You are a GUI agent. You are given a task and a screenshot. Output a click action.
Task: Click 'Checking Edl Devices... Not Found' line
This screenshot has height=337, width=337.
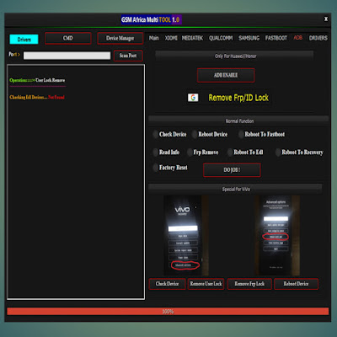(x=37, y=97)
